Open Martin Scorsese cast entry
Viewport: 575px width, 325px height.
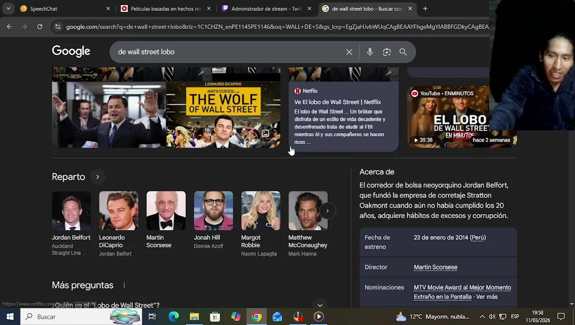pyautogui.click(x=166, y=220)
